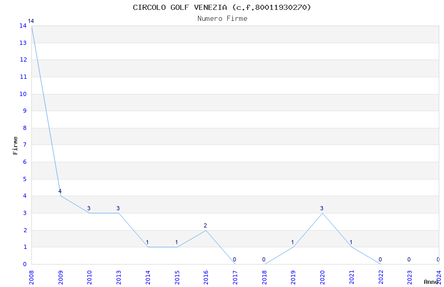The height and width of the screenshot is (287, 444).
Task: Click y-axis tick label 14
Action: point(23,26)
